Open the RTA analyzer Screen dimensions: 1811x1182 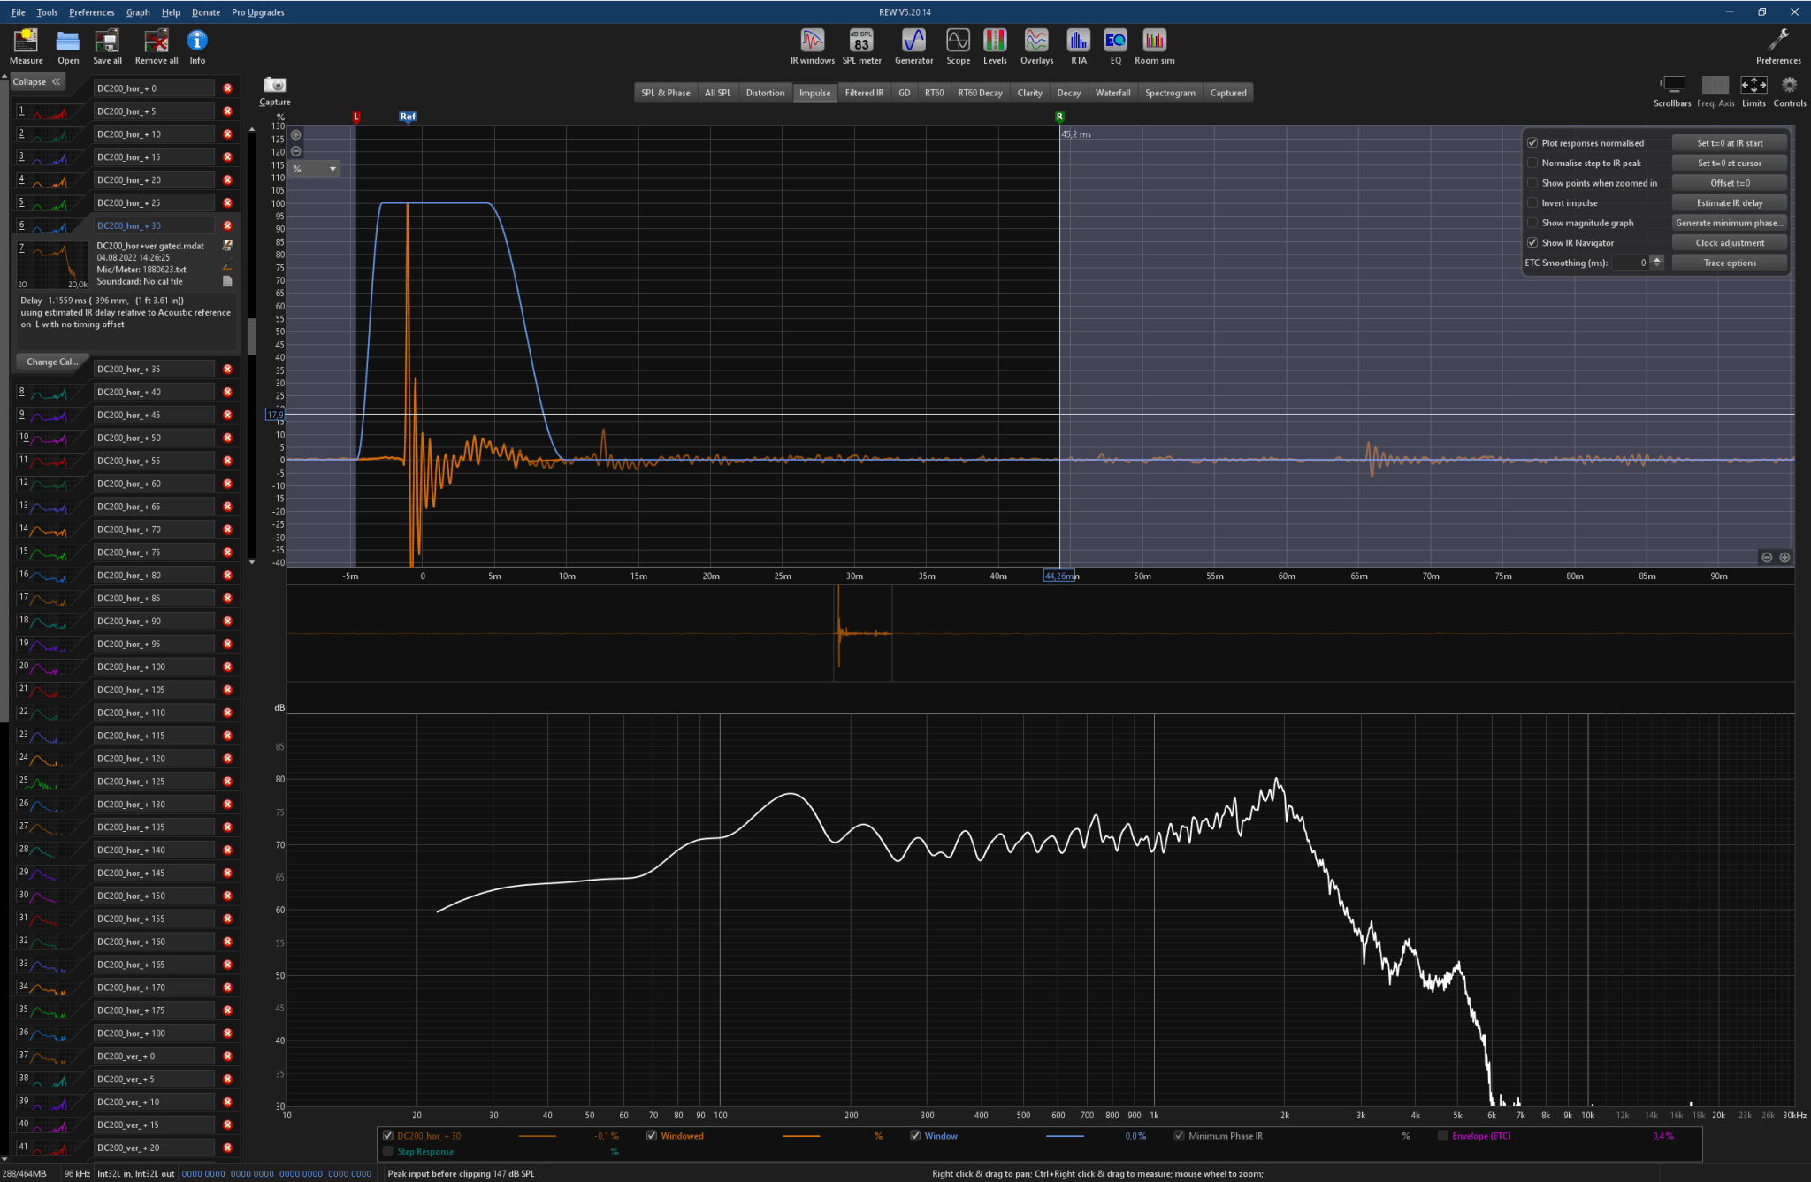coord(1078,46)
